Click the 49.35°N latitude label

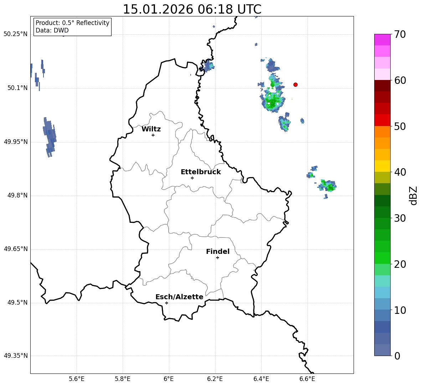point(16,356)
